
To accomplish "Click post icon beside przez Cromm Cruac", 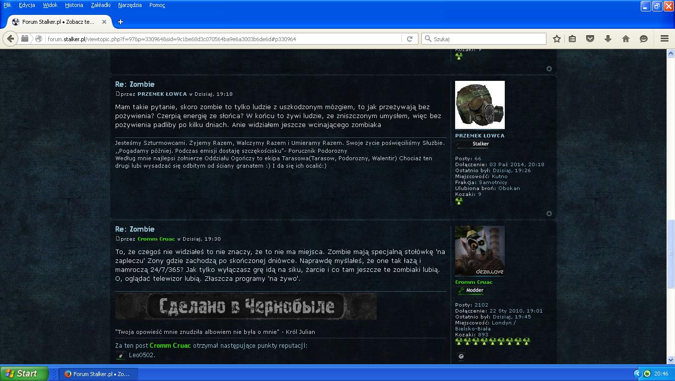I will (x=118, y=238).
